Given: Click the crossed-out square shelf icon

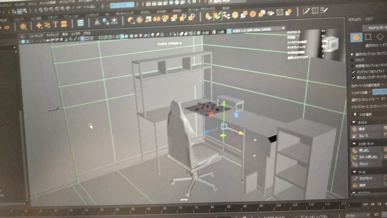Looking at the screenshot, I should click(x=280, y=13).
